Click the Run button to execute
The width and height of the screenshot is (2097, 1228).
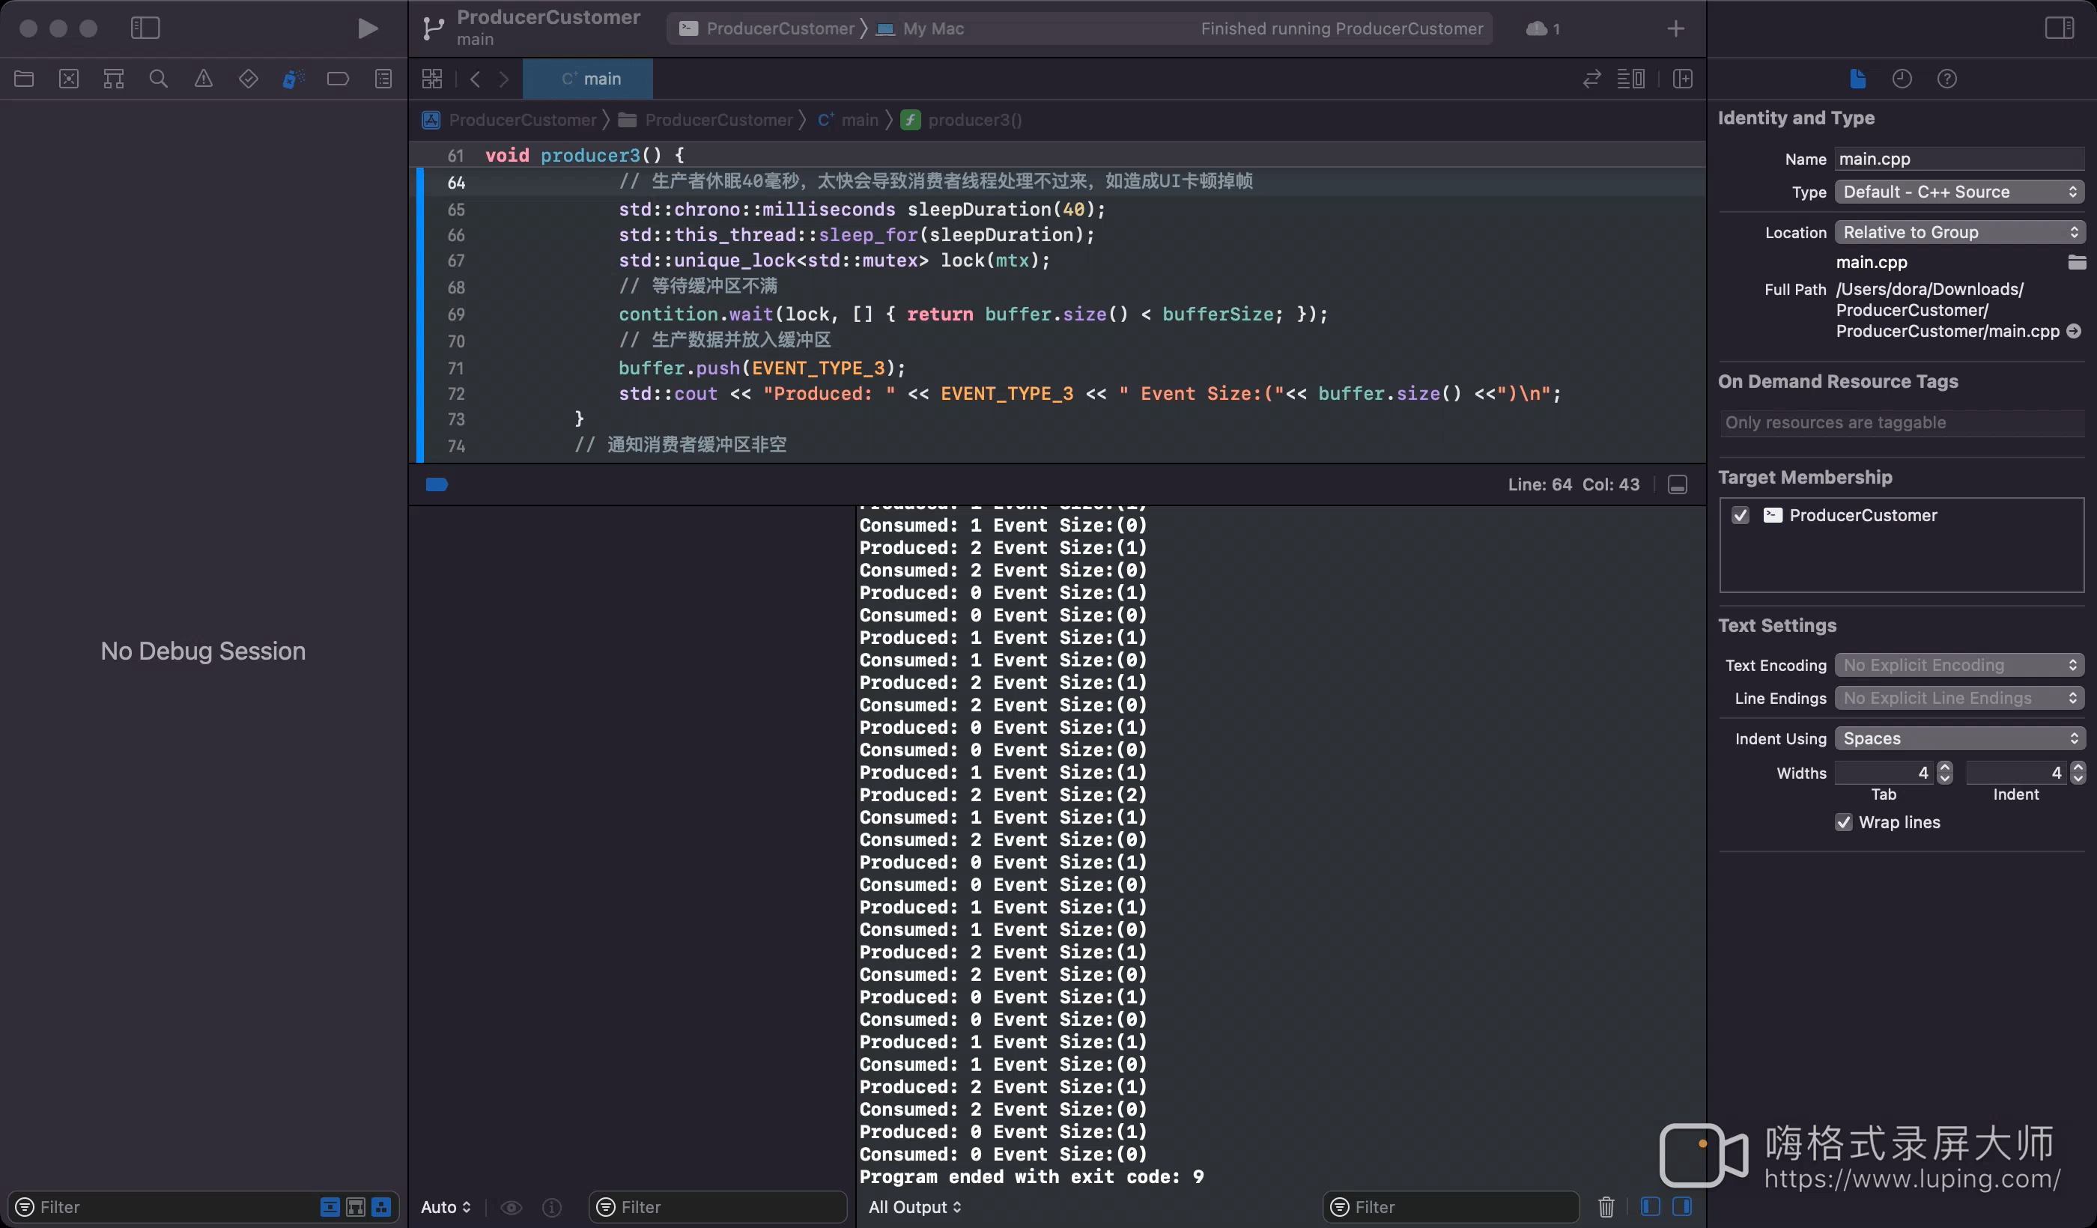click(367, 26)
